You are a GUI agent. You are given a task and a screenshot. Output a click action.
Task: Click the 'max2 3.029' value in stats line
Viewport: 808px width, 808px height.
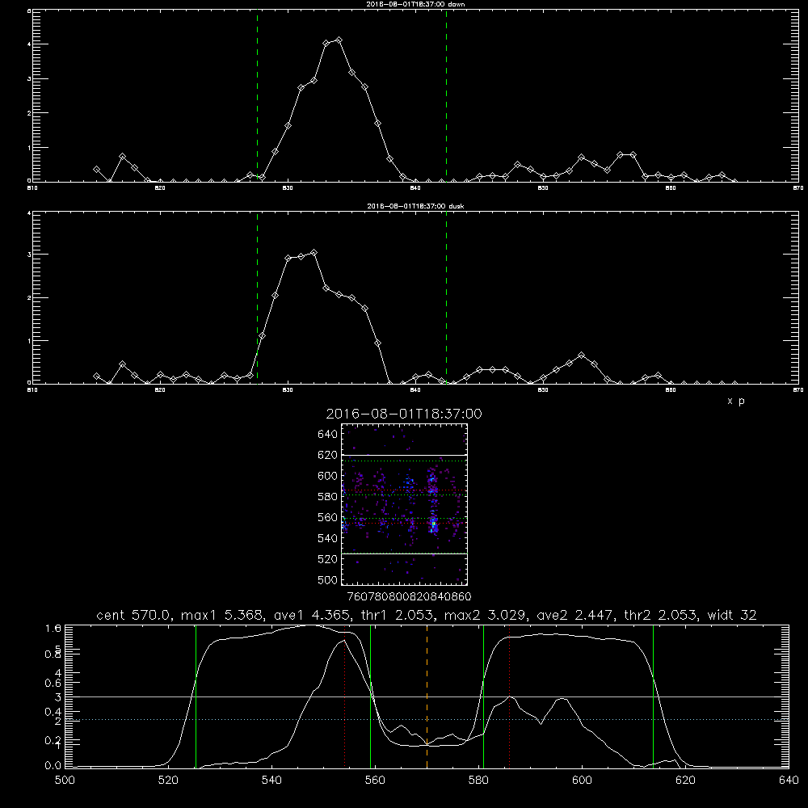(x=485, y=615)
